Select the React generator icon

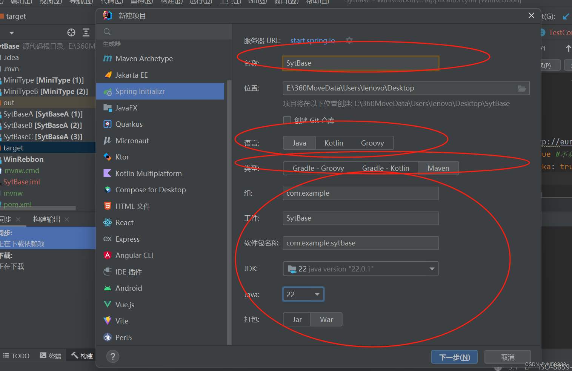tap(108, 222)
